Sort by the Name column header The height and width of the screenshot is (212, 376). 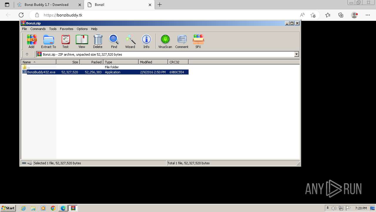coord(38,62)
